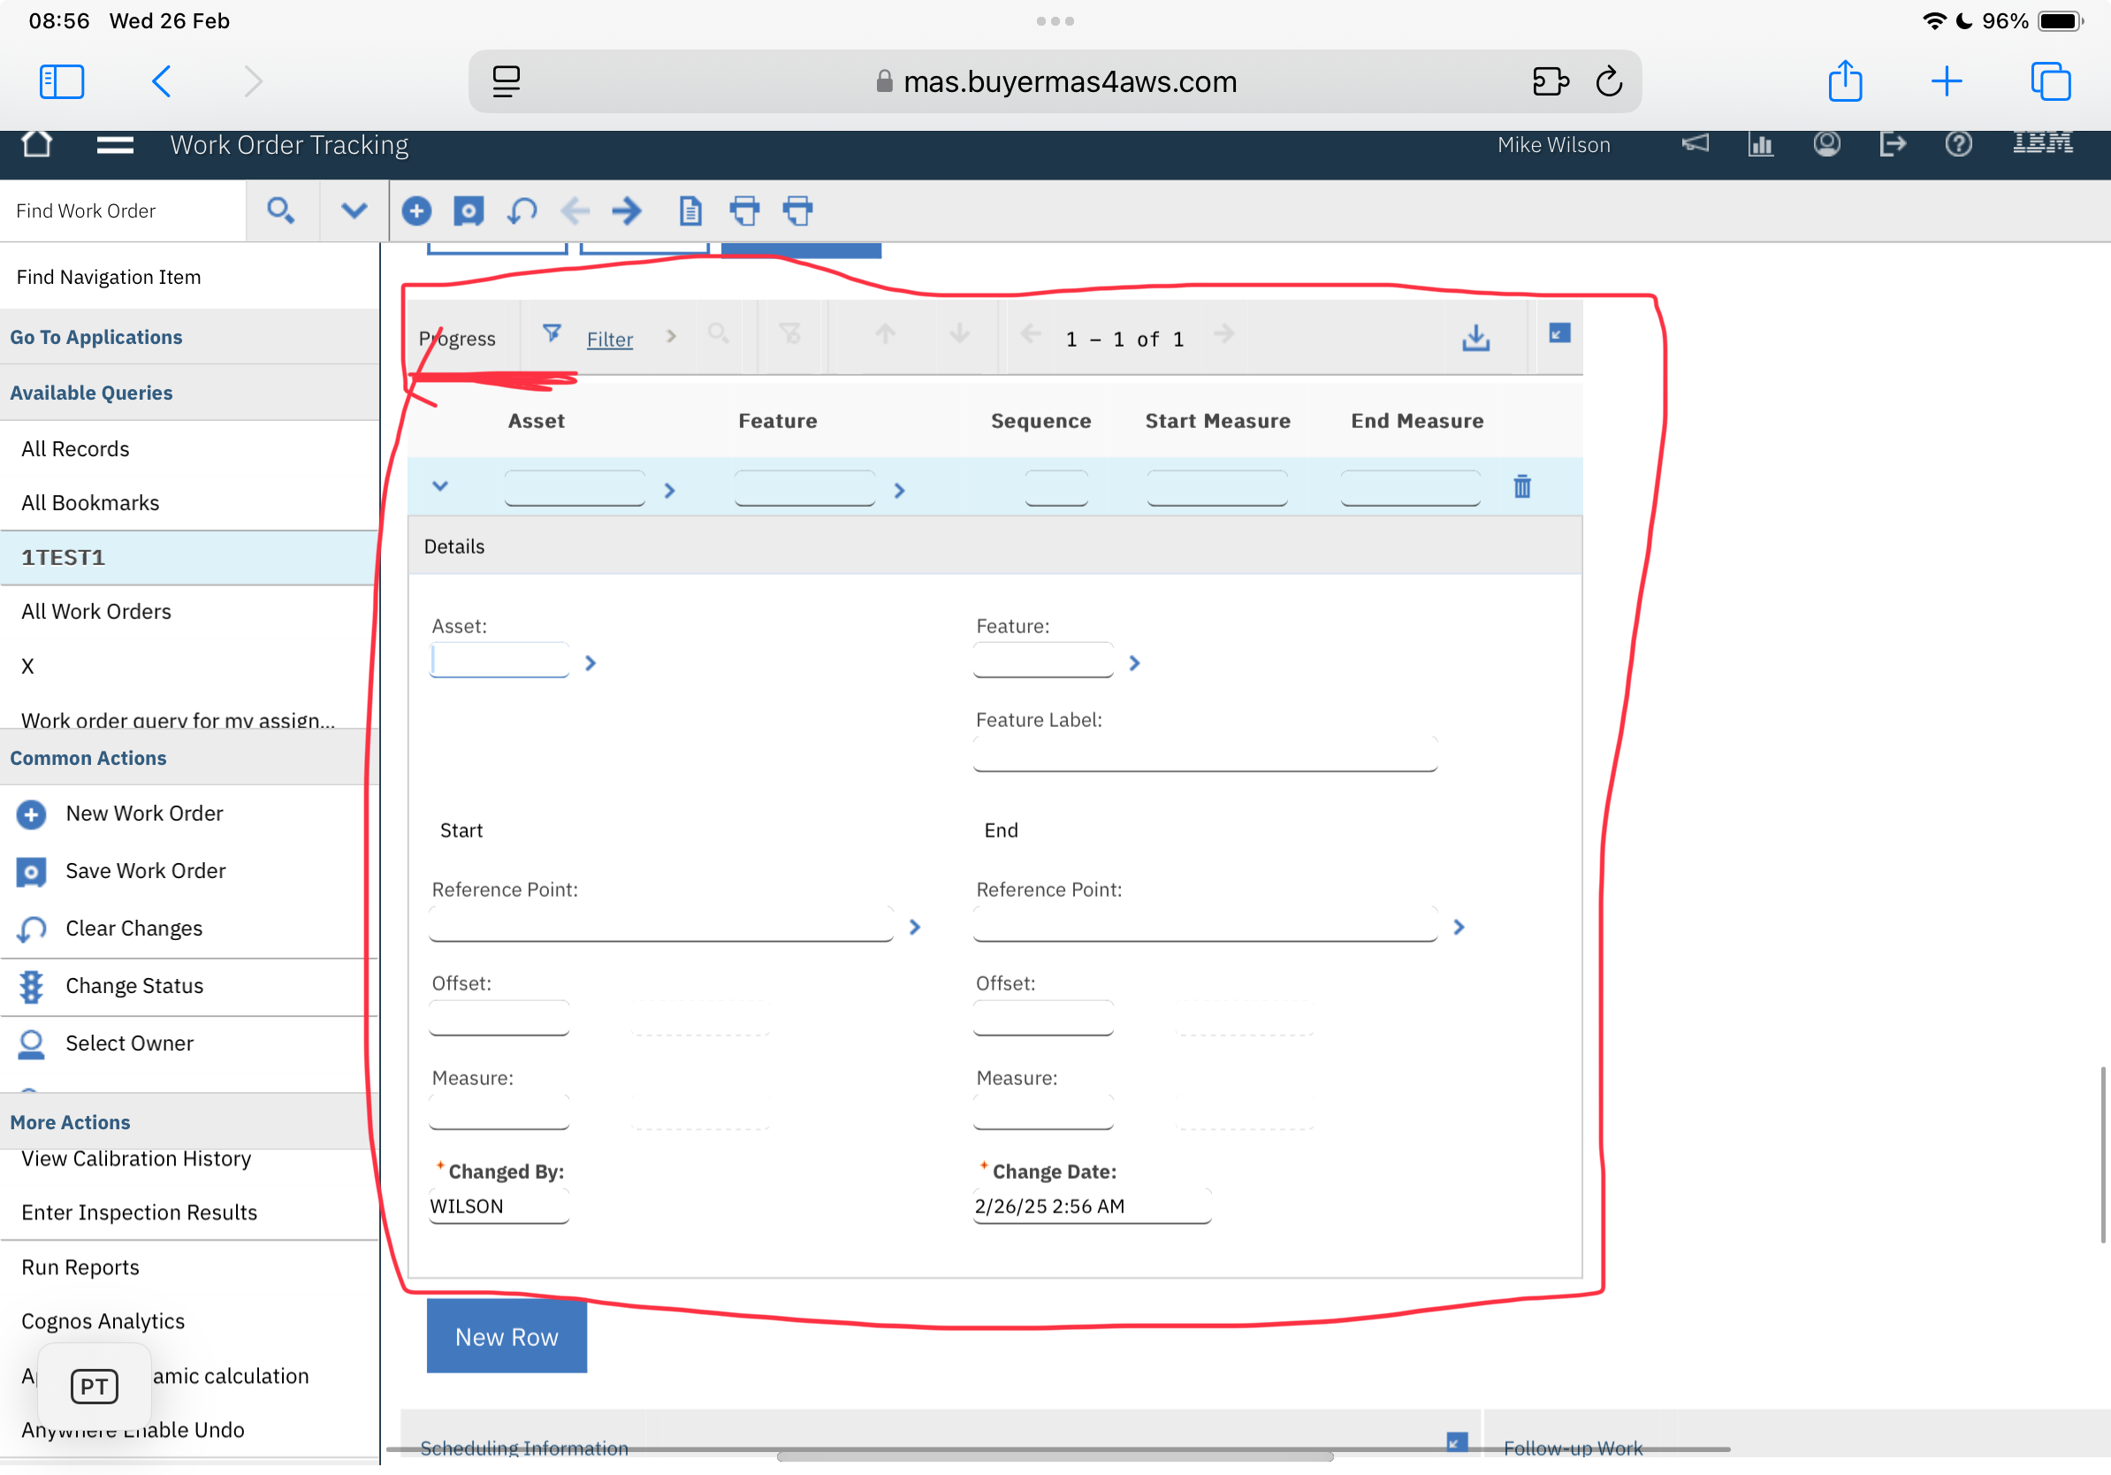Click the download icon in table header
Image resolution: width=2111 pixels, height=1475 pixels.
click(1475, 338)
